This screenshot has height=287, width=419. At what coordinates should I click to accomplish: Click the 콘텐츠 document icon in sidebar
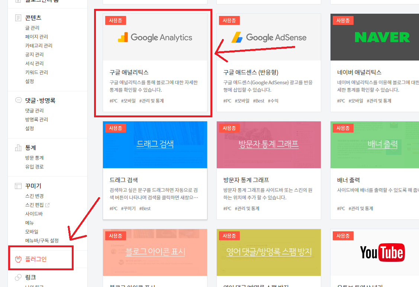click(x=18, y=18)
